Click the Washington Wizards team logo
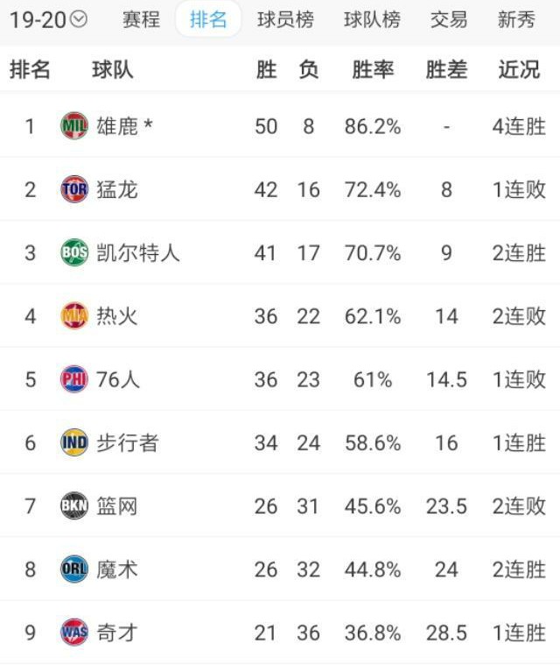Image resolution: width=560 pixels, height=665 pixels. (x=74, y=633)
